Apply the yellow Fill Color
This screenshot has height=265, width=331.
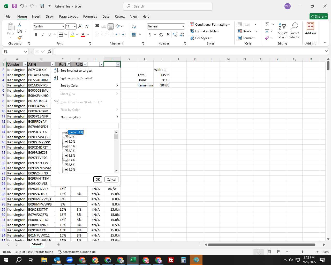coord(73,35)
